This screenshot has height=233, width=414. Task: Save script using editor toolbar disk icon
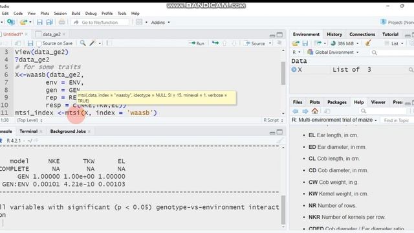coord(30,43)
